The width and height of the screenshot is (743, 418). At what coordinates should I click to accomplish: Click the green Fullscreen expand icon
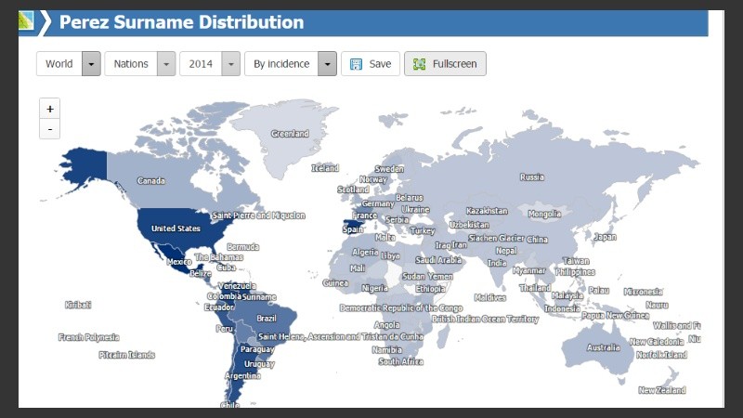[419, 64]
